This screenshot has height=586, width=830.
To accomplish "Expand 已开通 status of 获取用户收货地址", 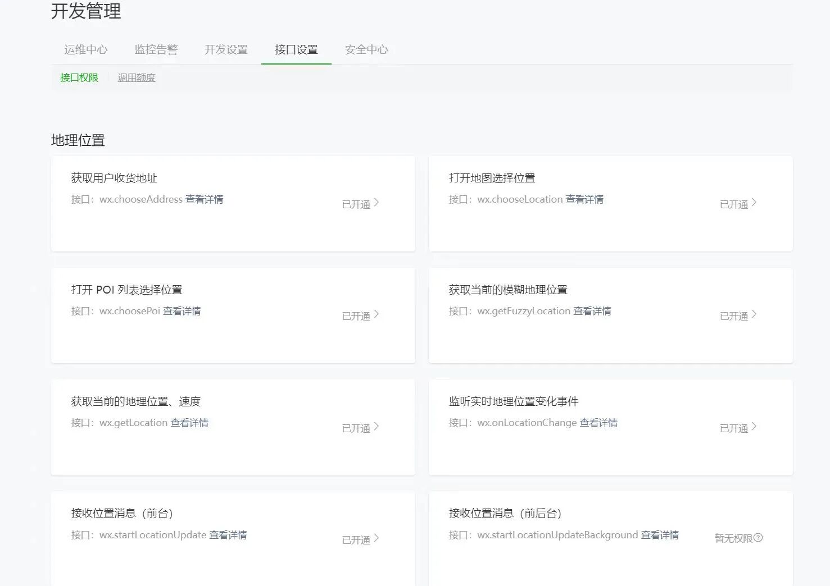I will (x=361, y=204).
